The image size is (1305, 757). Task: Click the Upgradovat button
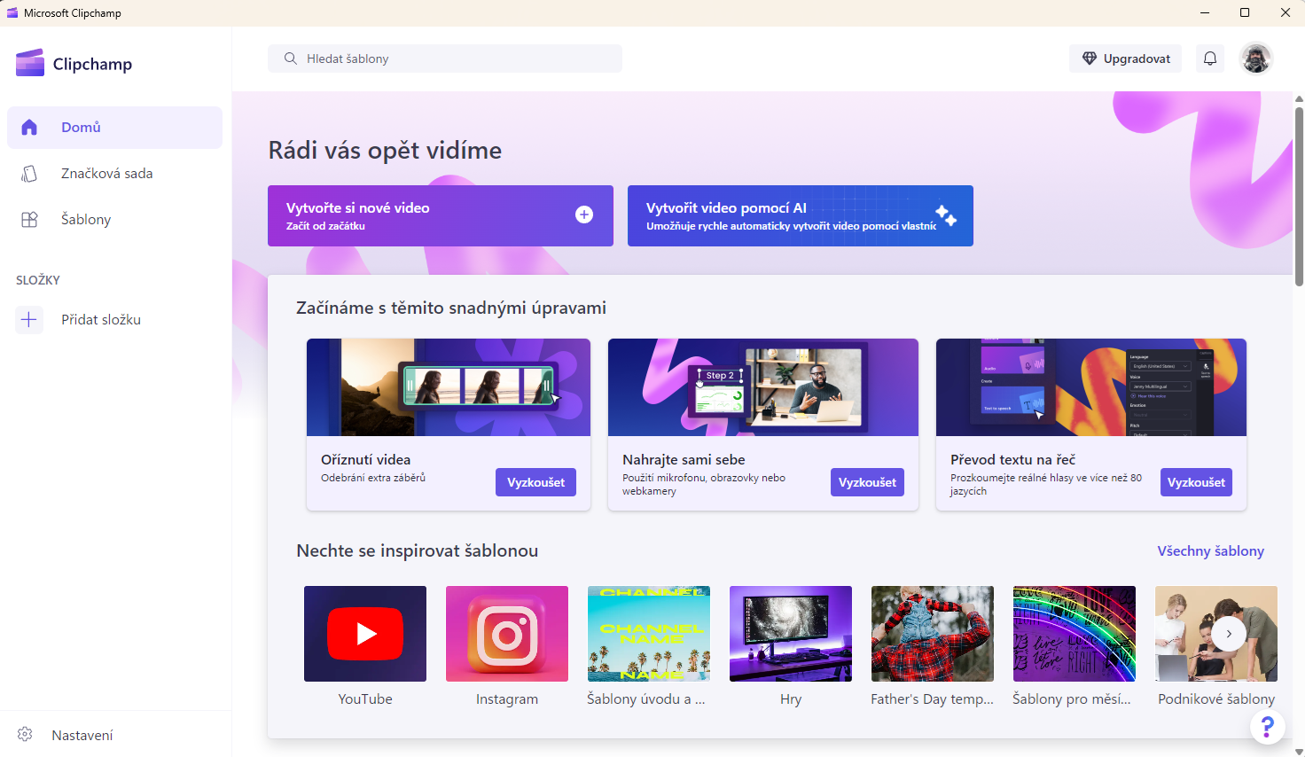click(1126, 59)
